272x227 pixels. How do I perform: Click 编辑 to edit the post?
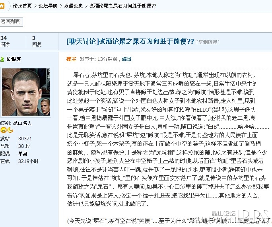pos(126,59)
